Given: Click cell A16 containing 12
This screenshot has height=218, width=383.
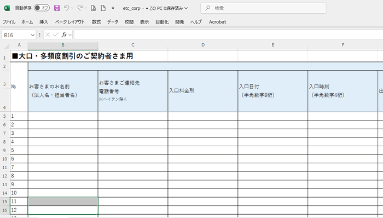Looking at the screenshot, I should [19, 210].
